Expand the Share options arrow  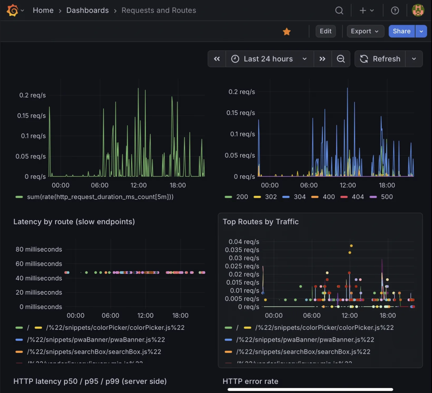point(421,31)
